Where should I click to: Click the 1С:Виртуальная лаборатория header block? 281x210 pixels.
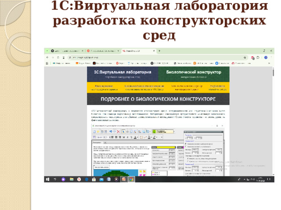coord(122,74)
